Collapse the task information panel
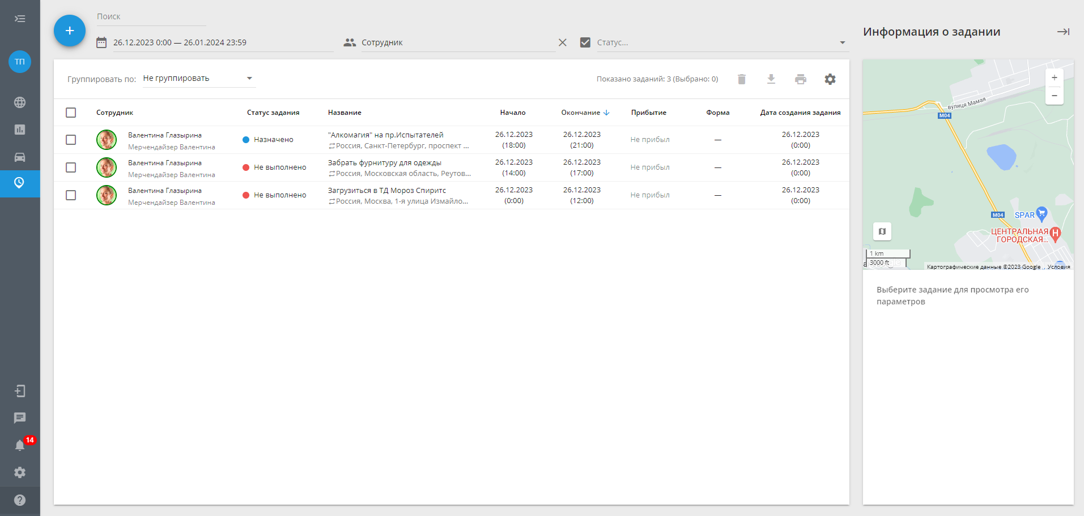This screenshot has width=1084, height=516. pyautogui.click(x=1063, y=32)
